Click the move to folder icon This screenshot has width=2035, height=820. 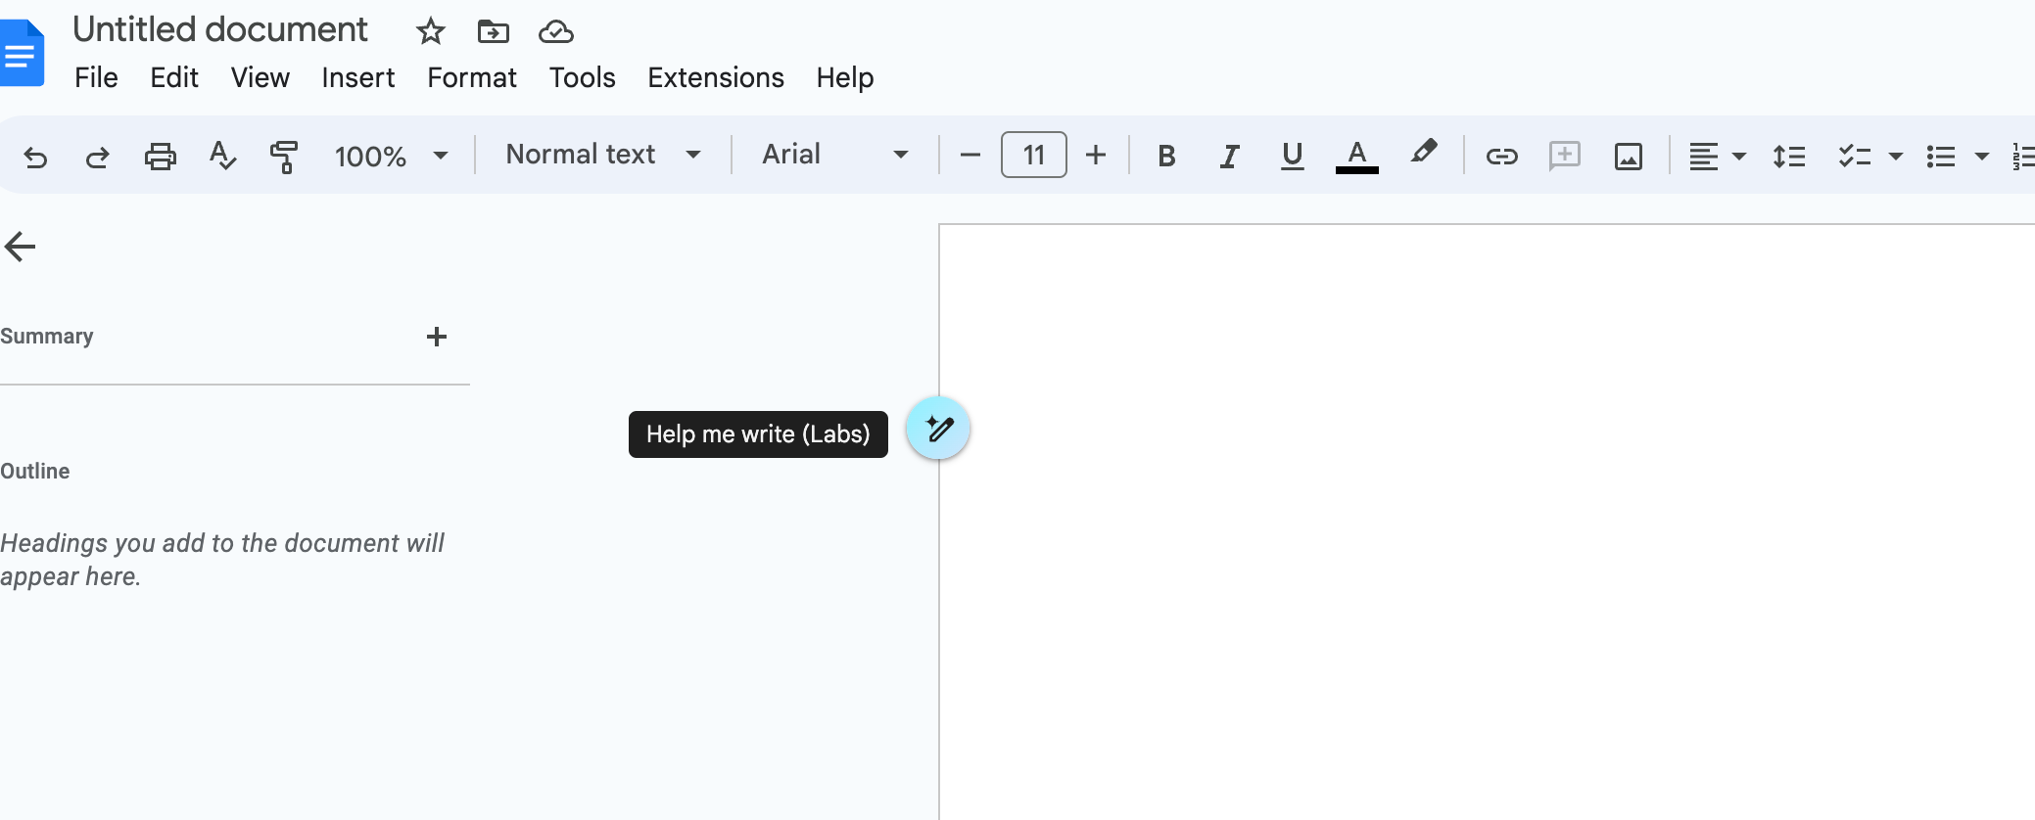tap(493, 32)
